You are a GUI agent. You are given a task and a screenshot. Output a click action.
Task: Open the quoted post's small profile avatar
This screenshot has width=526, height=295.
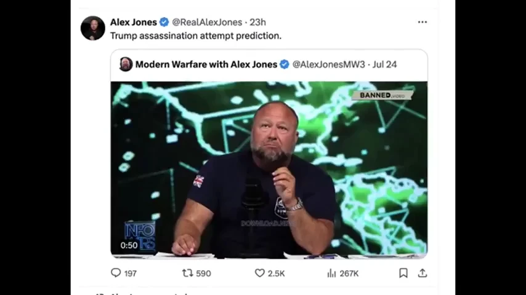(126, 64)
